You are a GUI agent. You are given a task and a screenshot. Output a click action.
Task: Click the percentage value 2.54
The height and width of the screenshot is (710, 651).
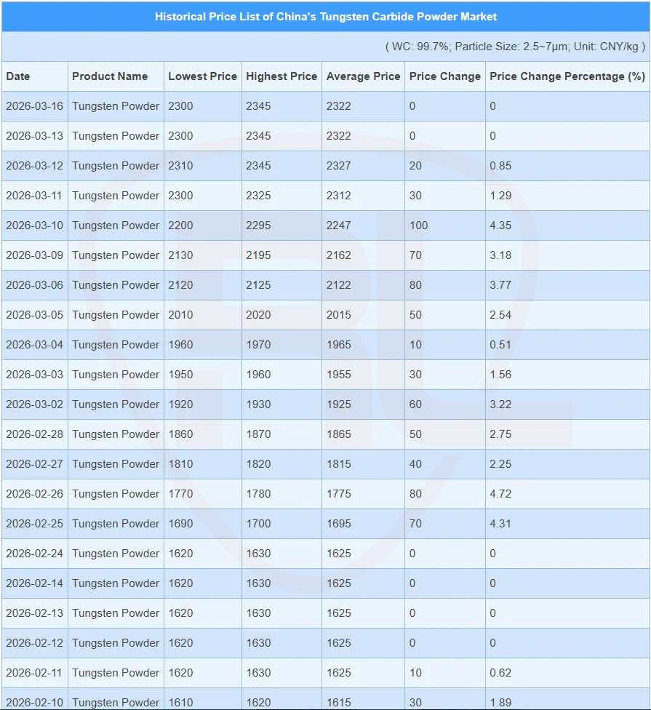(500, 315)
